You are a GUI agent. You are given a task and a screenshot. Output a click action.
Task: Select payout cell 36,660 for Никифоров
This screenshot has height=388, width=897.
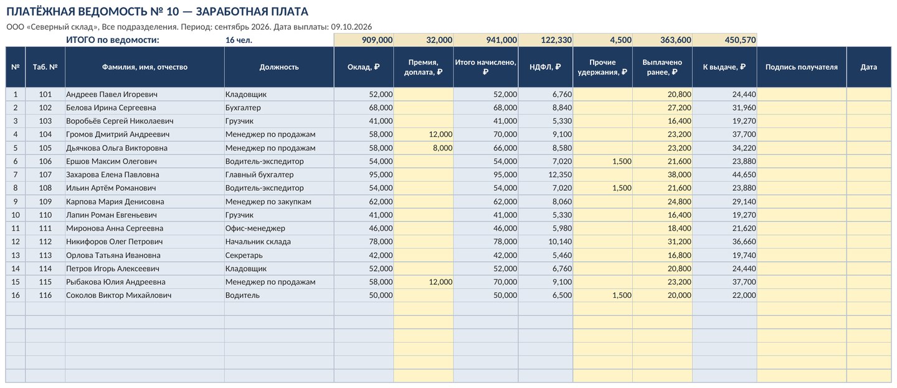pos(725,241)
